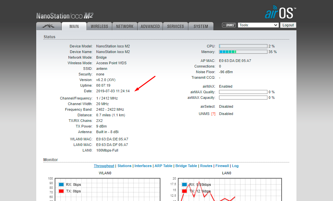Click the blue RX swatch in WLAN0 graph
Image resolution: width=333 pixels, height=201 pixels.
click(61, 185)
